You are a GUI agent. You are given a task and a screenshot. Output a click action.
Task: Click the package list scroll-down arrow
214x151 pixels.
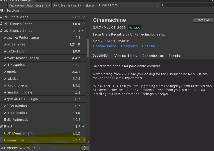[x=88, y=141]
